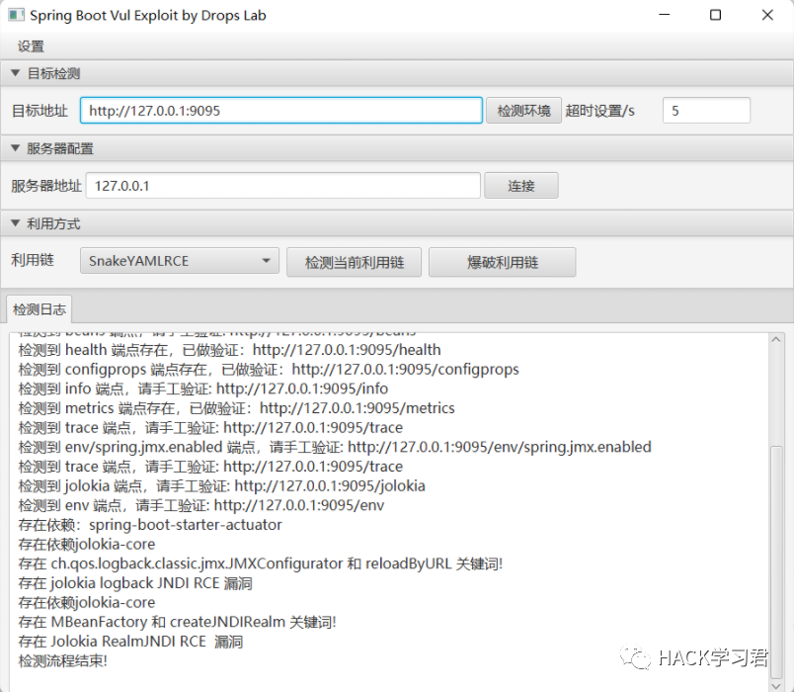794x692 pixels.
Task: Collapse the 利用方式 section
Action: (15, 223)
